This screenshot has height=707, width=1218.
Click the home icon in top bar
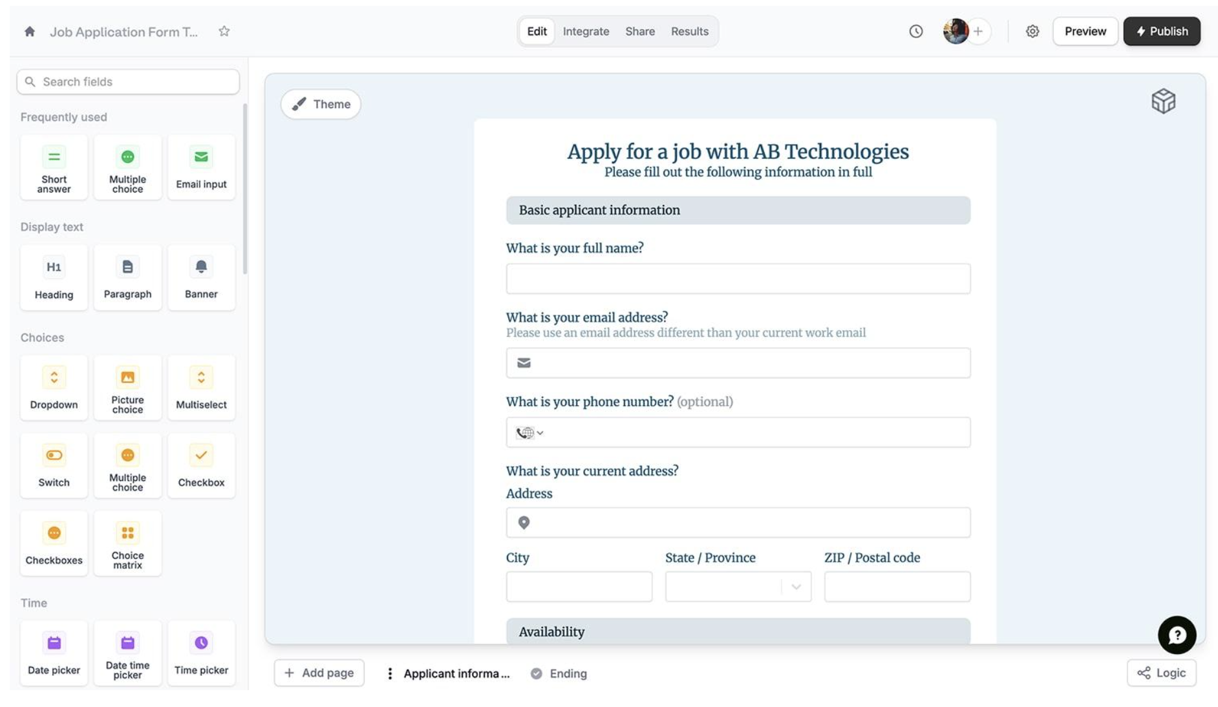tap(30, 31)
